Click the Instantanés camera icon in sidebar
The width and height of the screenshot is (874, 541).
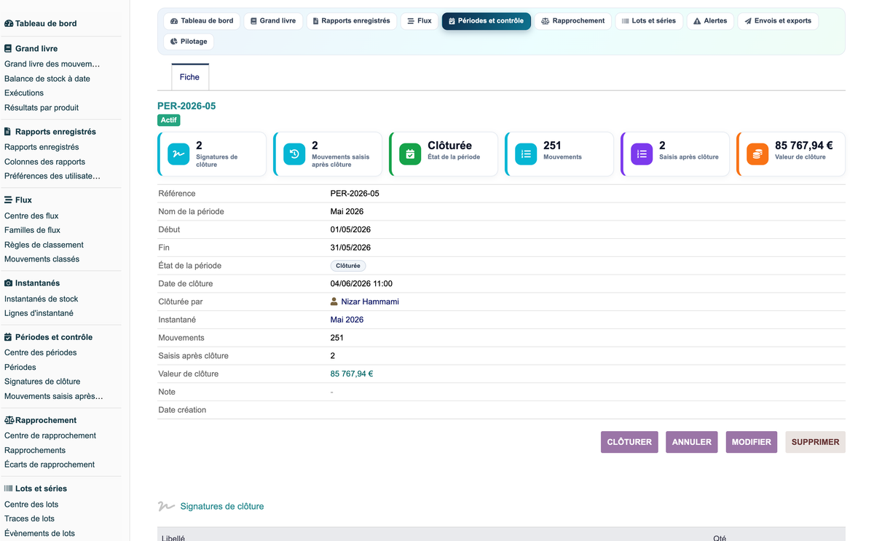8,283
